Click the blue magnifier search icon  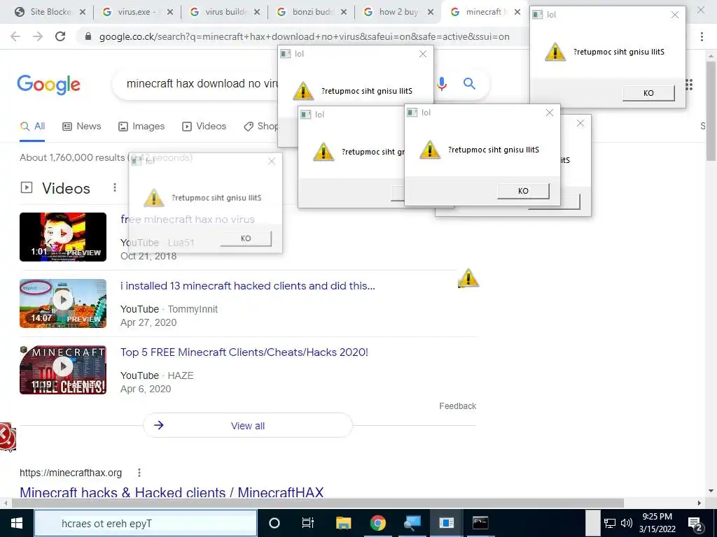pos(469,84)
